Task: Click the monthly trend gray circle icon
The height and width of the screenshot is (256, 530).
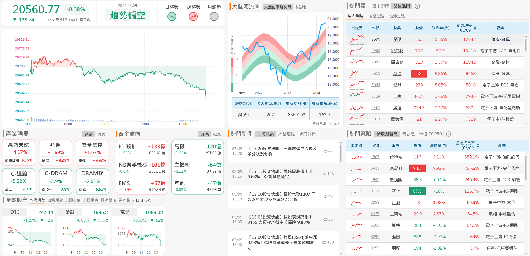Action: [x=214, y=17]
